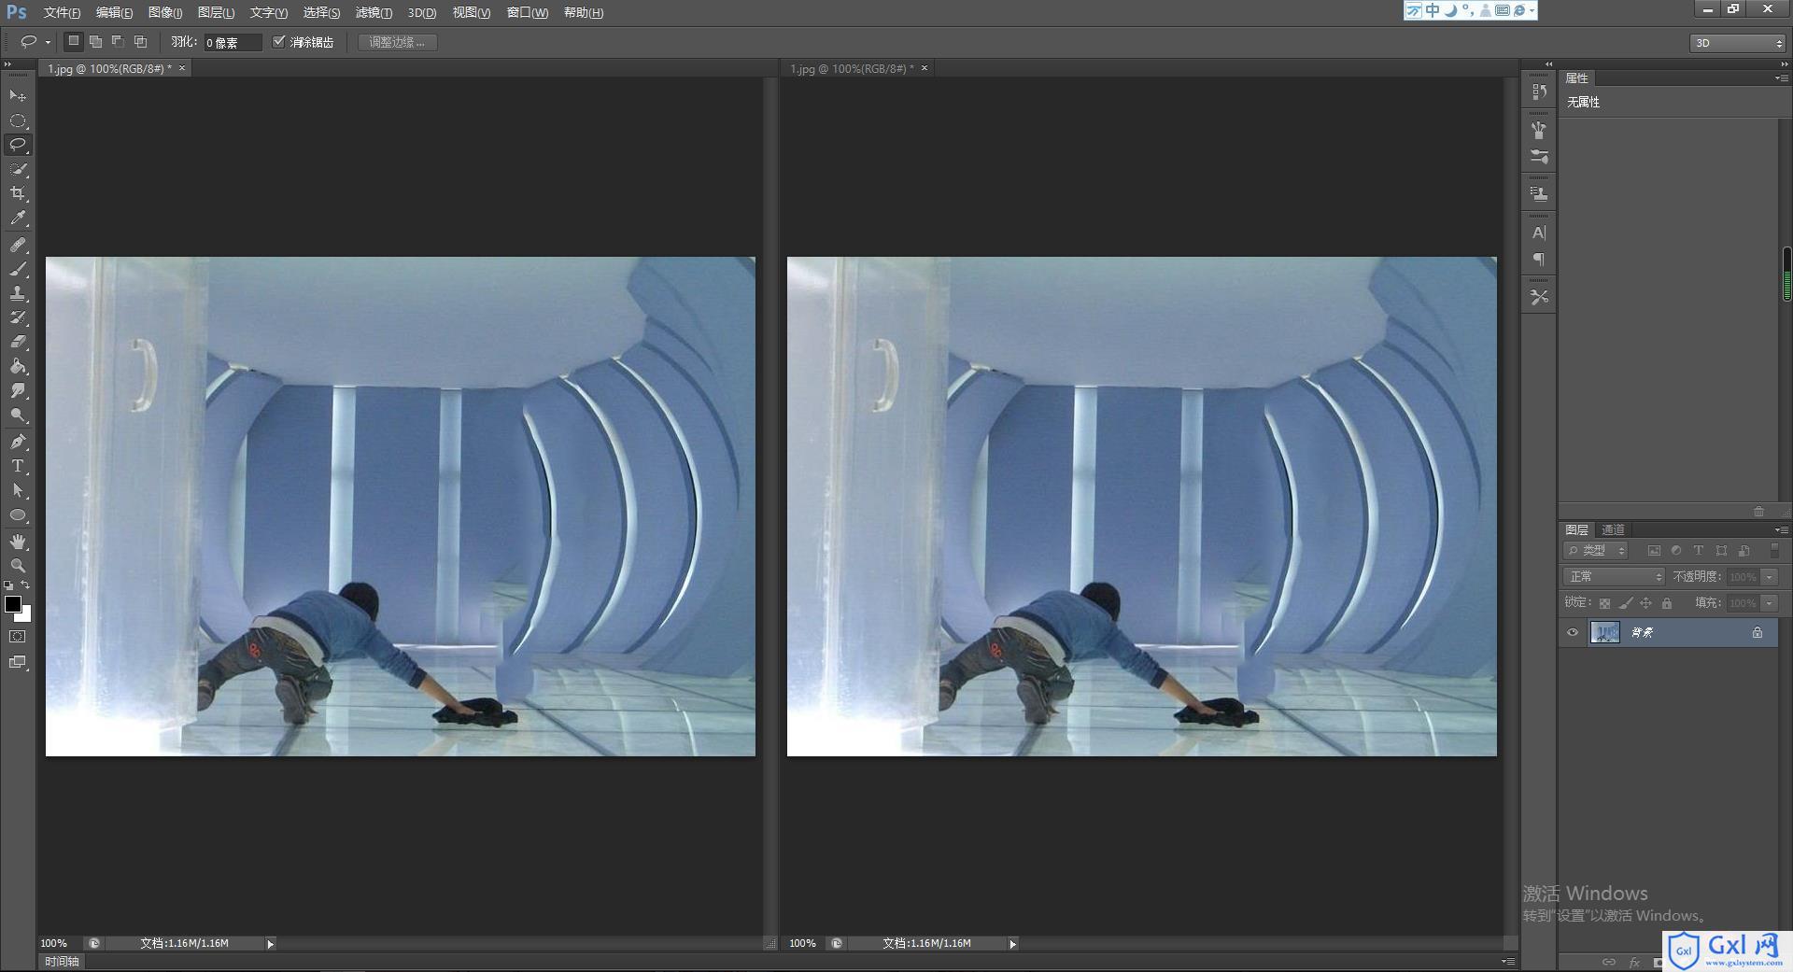Select the Lasso tool in the toolbox
The image size is (1793, 972).
[18, 145]
